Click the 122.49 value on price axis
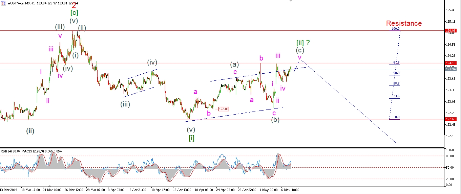The image size is (461, 194). click(x=451, y=124)
